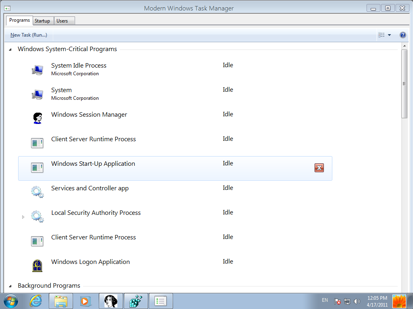
Task: Click the Windows System-Critical Programs heading
Action: click(67, 49)
